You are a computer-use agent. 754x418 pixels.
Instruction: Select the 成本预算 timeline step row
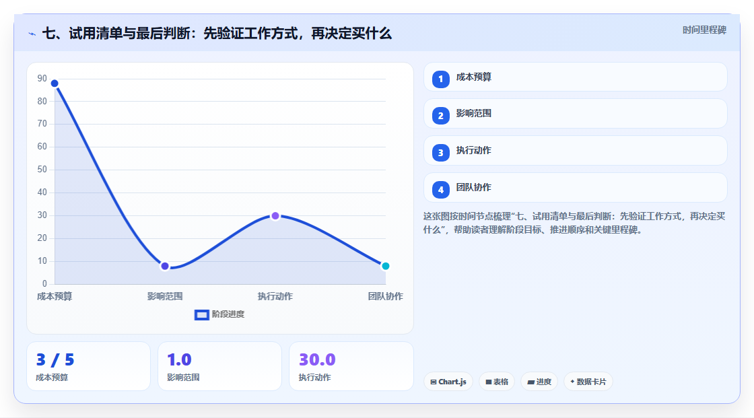tap(575, 77)
